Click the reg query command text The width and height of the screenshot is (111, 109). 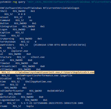[x=19, y=2]
